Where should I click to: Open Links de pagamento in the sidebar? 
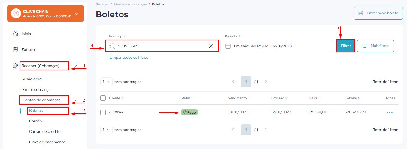pyautogui.click(x=47, y=142)
